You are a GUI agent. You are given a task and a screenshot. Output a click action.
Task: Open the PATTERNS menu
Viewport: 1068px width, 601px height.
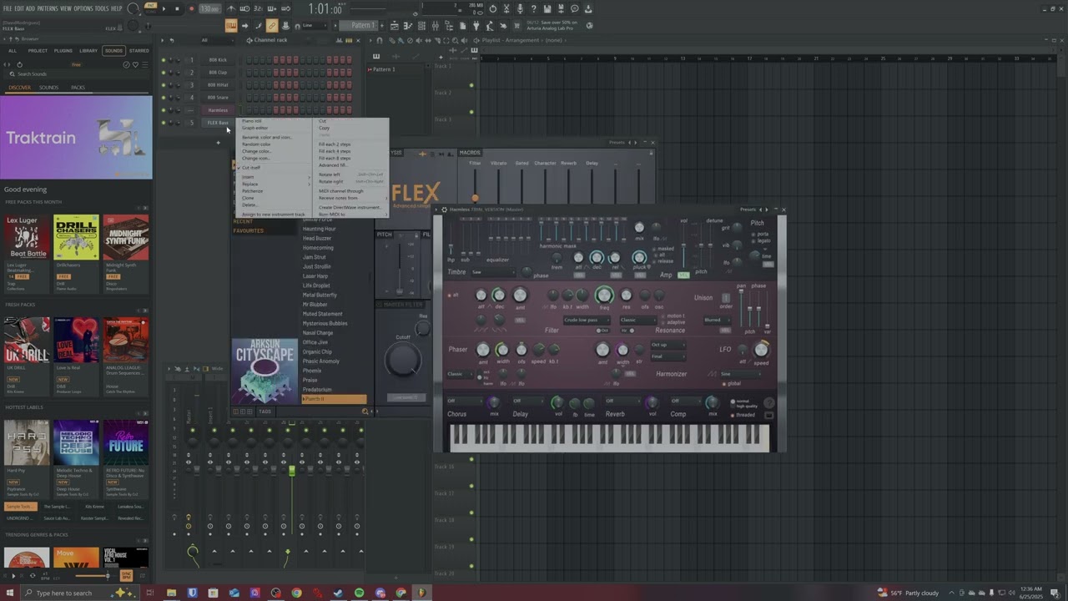tap(48, 8)
